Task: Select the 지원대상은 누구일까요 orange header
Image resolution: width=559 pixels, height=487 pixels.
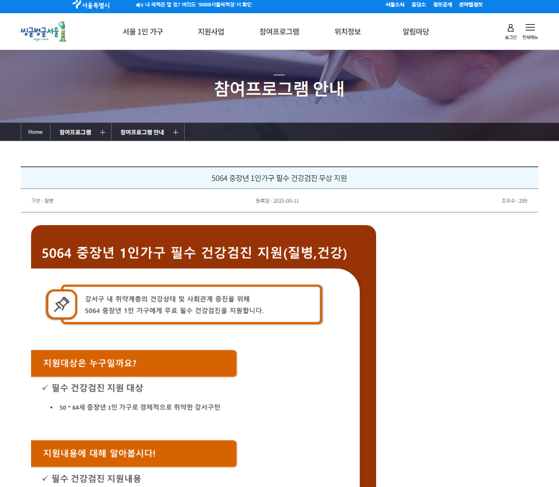Action: (x=133, y=363)
